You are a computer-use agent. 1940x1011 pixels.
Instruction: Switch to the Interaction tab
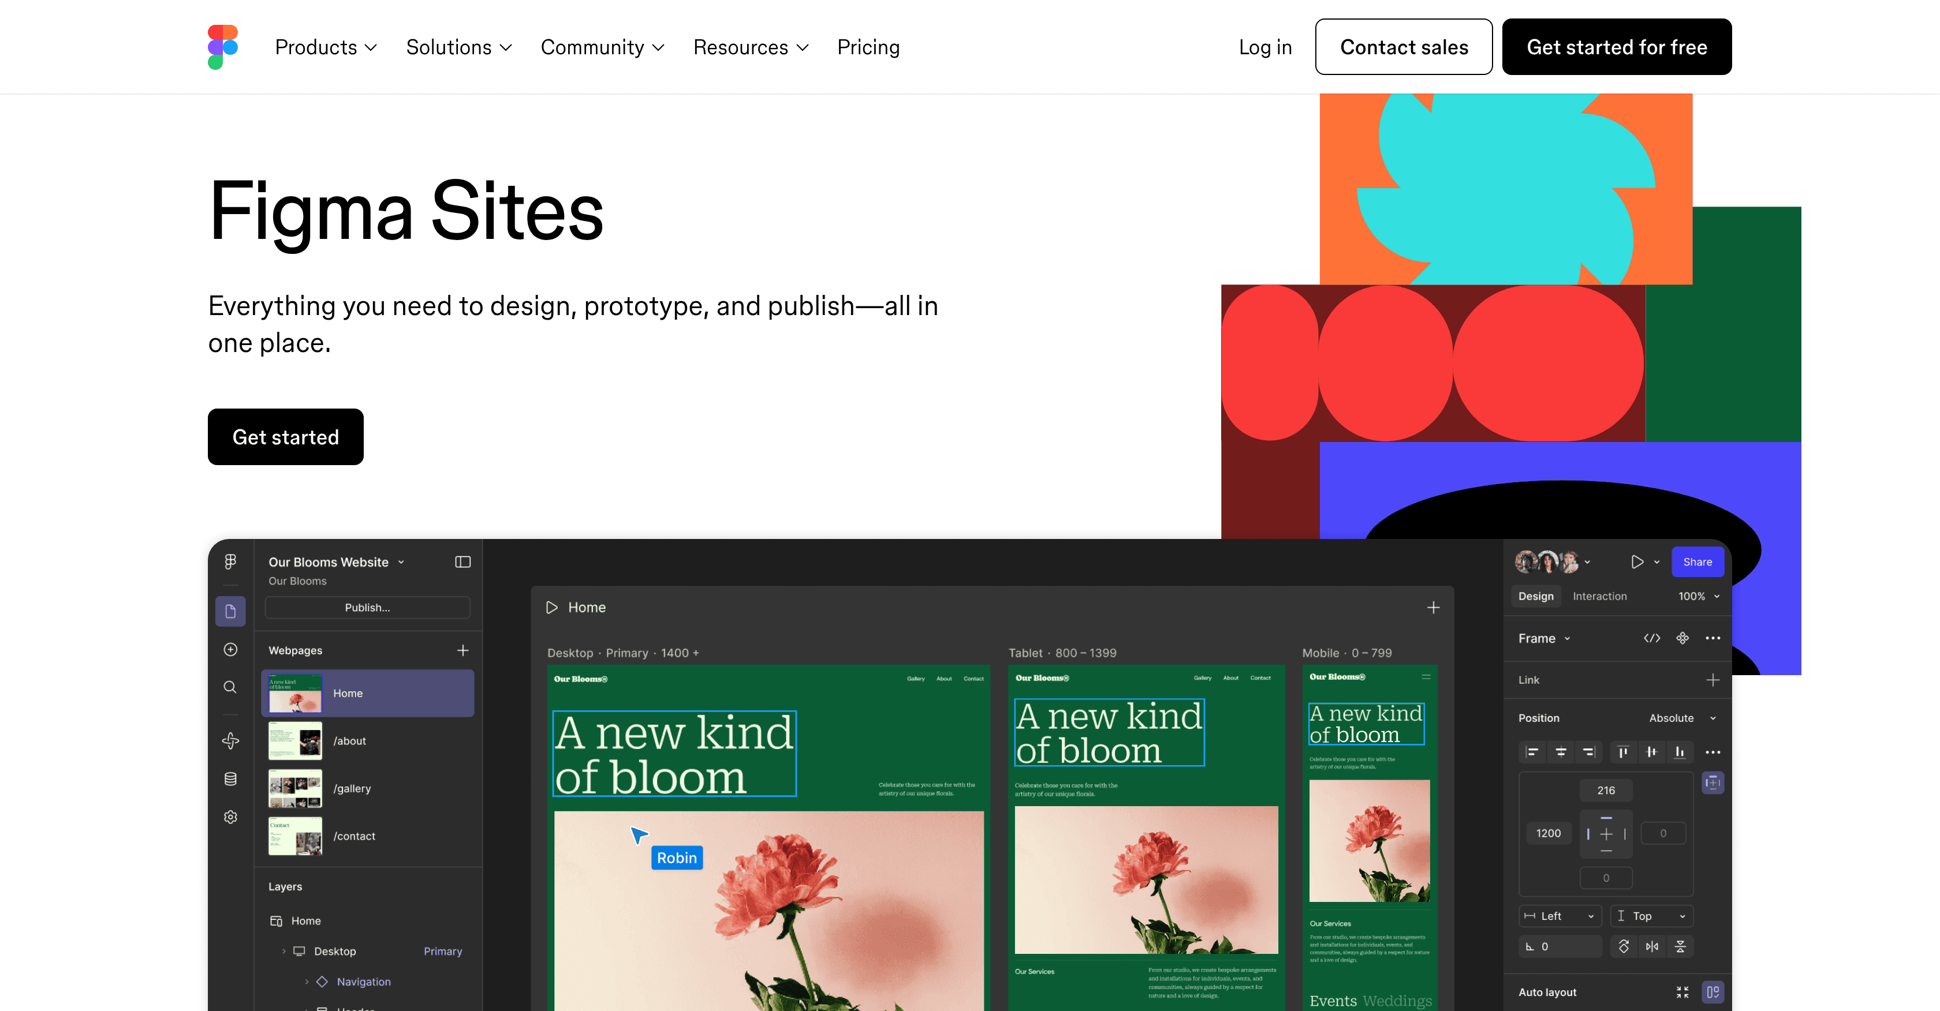click(x=1599, y=596)
